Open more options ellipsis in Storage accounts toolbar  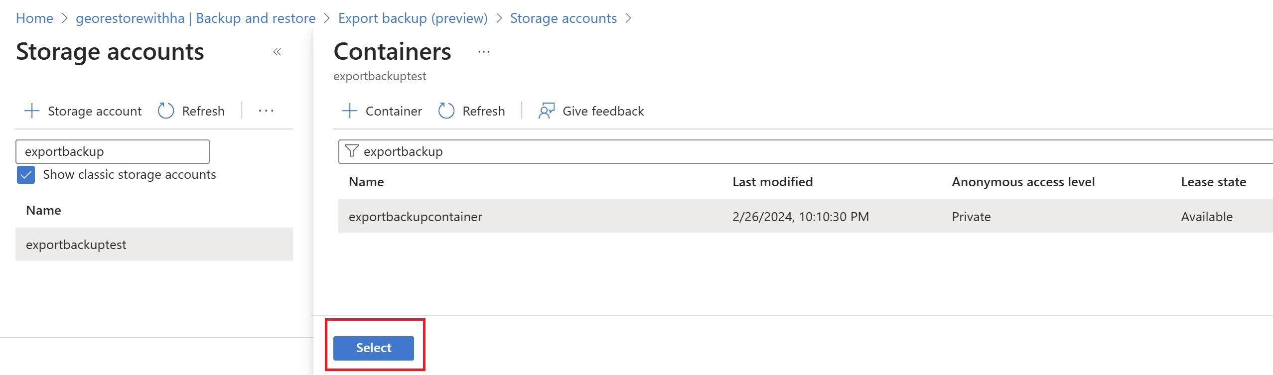(266, 111)
